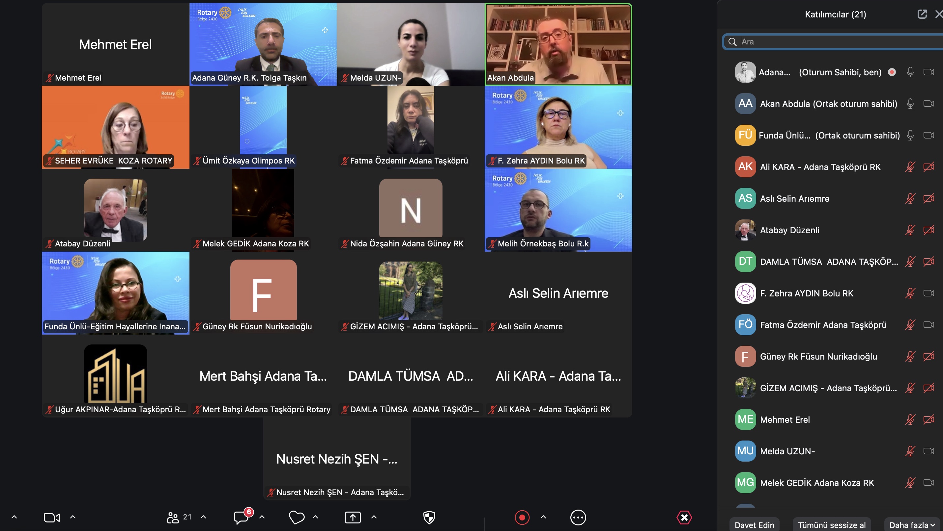Click the video camera icon in toolbar
943x531 pixels.
coord(52,518)
